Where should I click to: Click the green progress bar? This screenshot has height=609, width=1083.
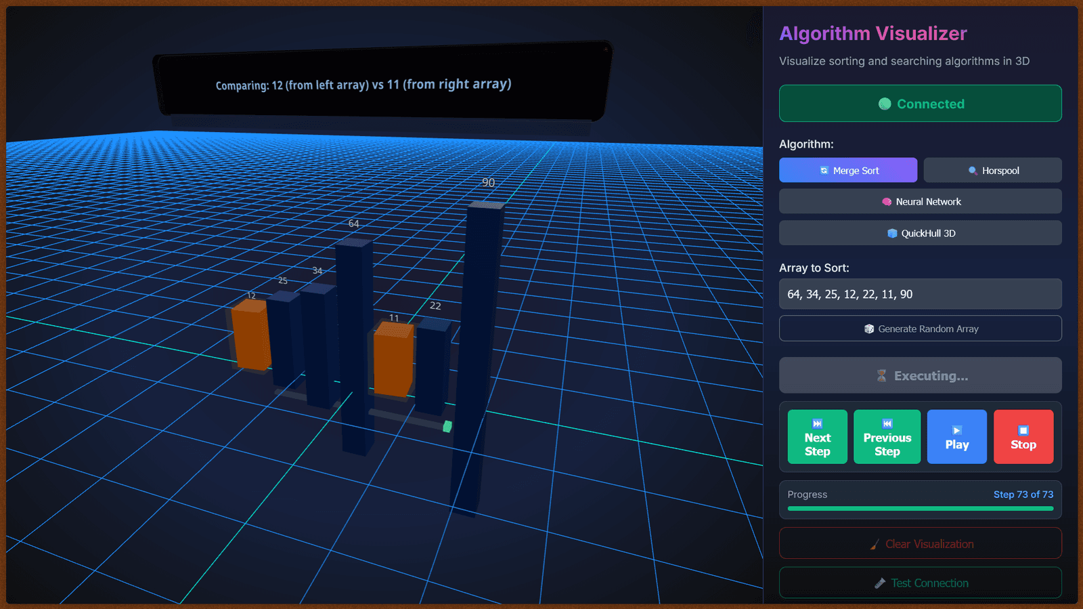point(921,508)
